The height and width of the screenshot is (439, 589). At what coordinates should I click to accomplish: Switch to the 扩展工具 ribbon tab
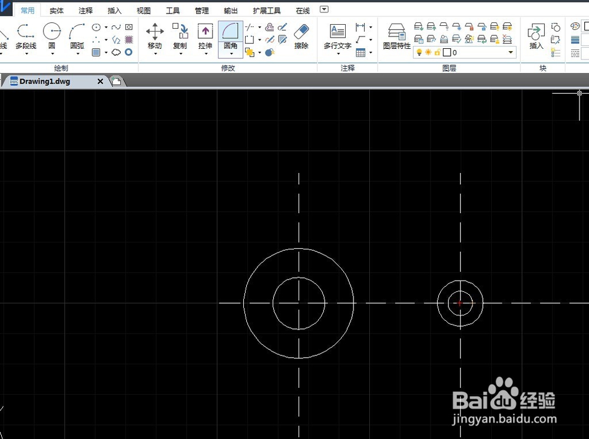266,11
